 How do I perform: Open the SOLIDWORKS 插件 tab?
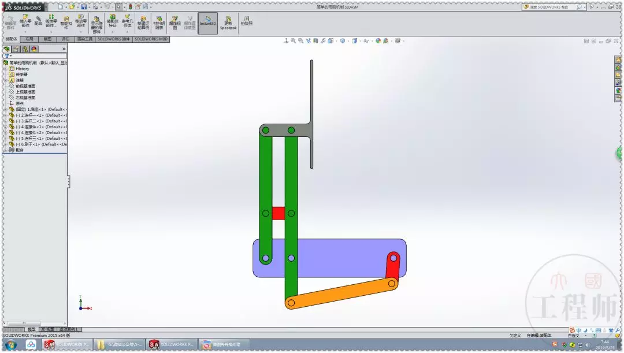coord(113,39)
